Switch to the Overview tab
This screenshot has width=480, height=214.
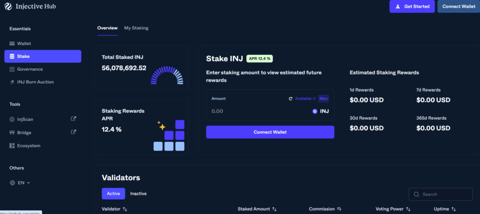click(107, 28)
